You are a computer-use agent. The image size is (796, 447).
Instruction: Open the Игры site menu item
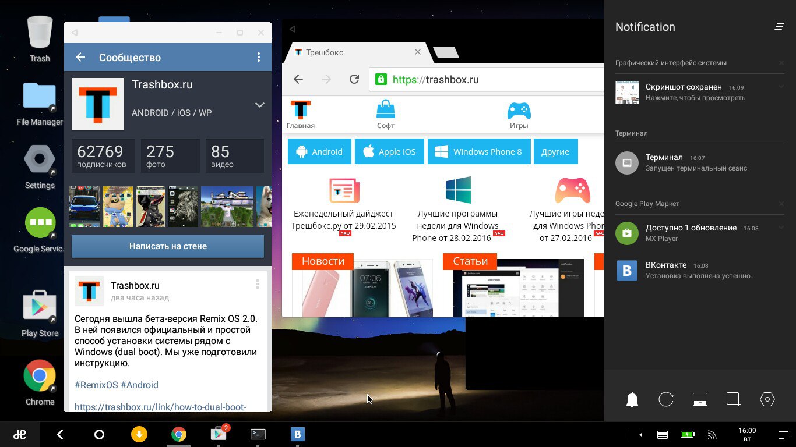click(519, 115)
